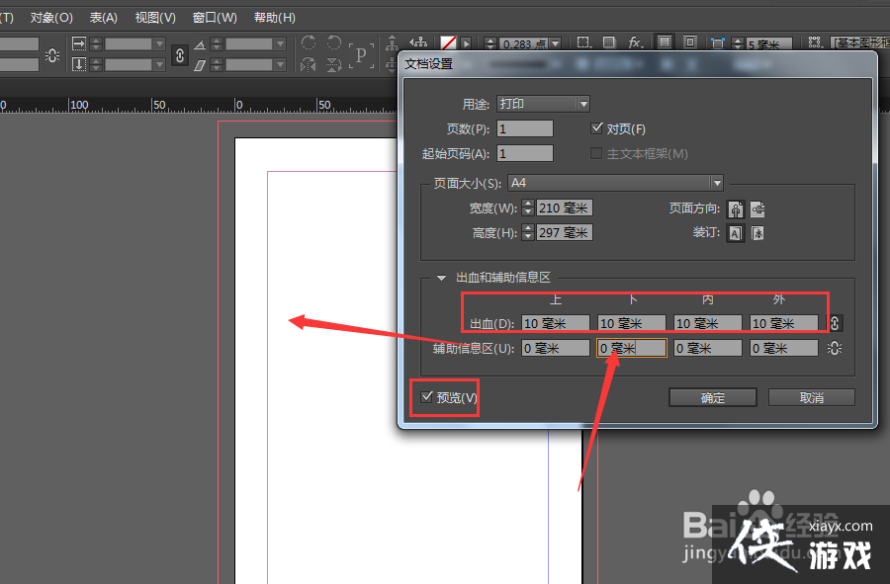Image resolution: width=890 pixels, height=584 pixels.
Task: Switch binding to right-to-left
Action: [x=758, y=233]
